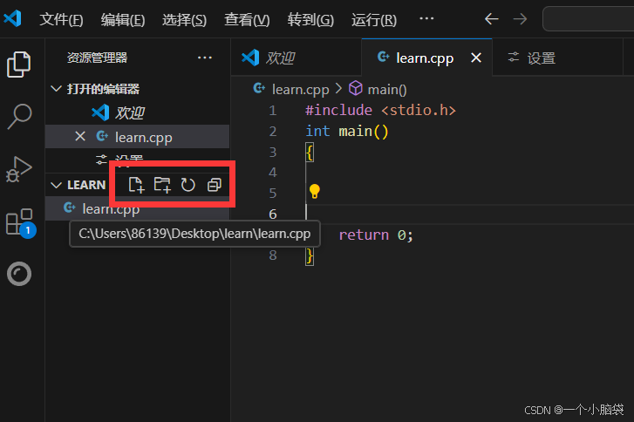The width and height of the screenshot is (634, 422).
Task: Open the 转到(G) menu
Action: point(310,19)
